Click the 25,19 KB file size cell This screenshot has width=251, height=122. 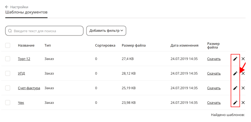(x=129, y=88)
